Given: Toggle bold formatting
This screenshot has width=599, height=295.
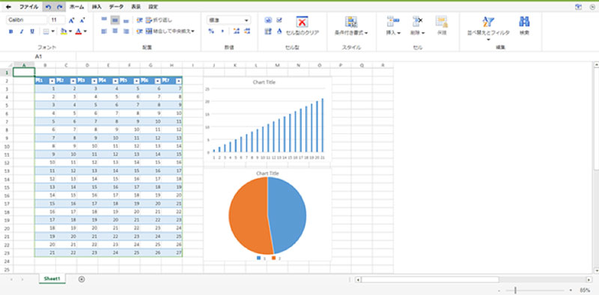Looking at the screenshot, I should (x=10, y=31).
